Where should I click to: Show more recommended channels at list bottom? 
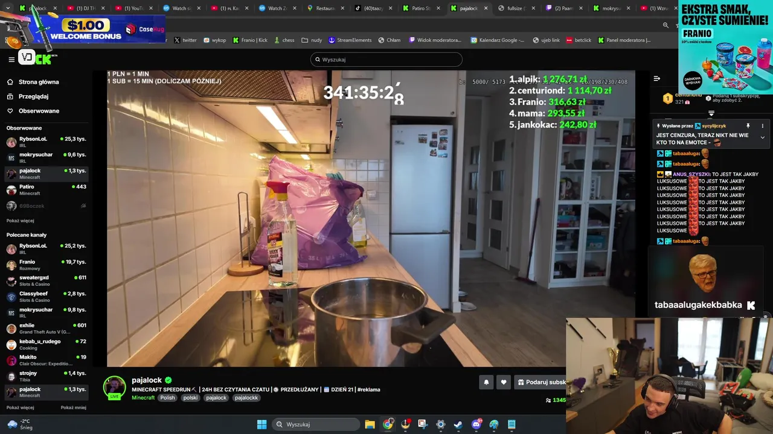[x=20, y=407]
